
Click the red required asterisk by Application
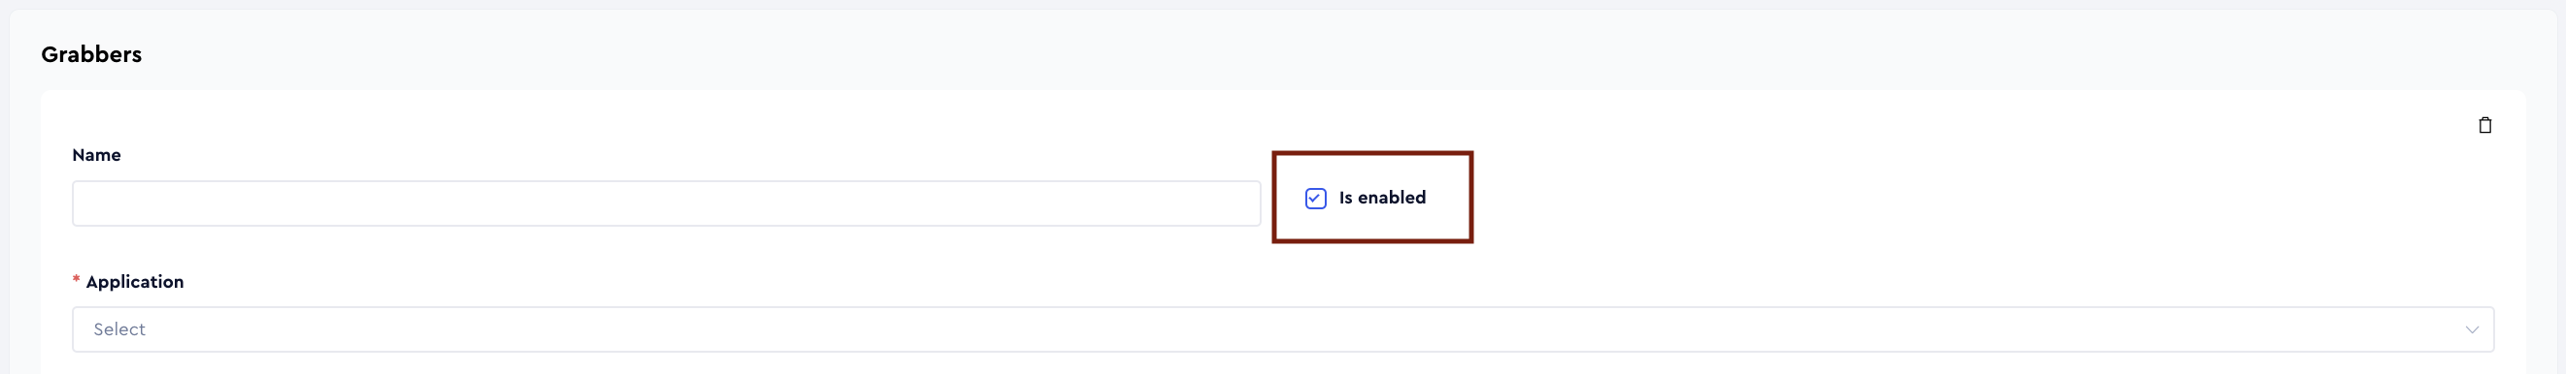coord(76,281)
